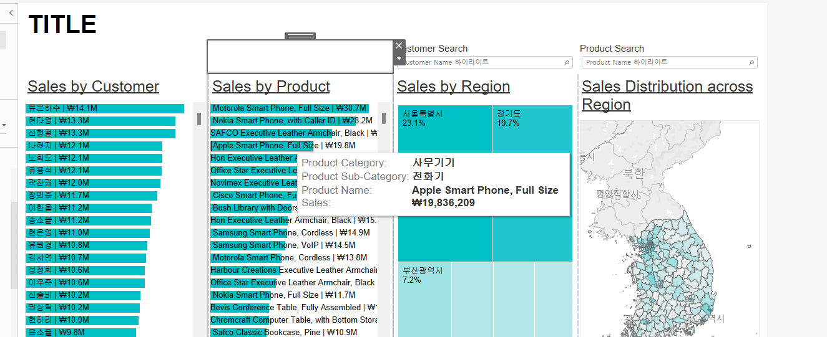Select SAFCO Executive Leather Armchair, Black bar
The height and width of the screenshot is (337, 827).
coord(271,133)
